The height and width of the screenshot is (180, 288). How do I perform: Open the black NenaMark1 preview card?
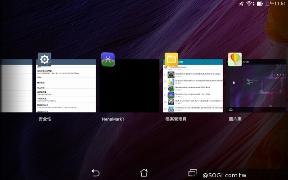click(x=129, y=86)
